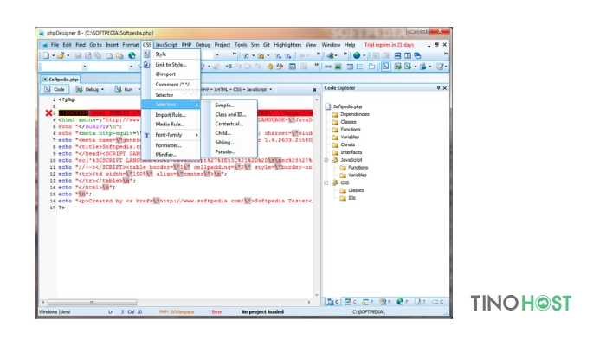Click the Run button
The height and width of the screenshot is (346, 606).
click(x=124, y=90)
